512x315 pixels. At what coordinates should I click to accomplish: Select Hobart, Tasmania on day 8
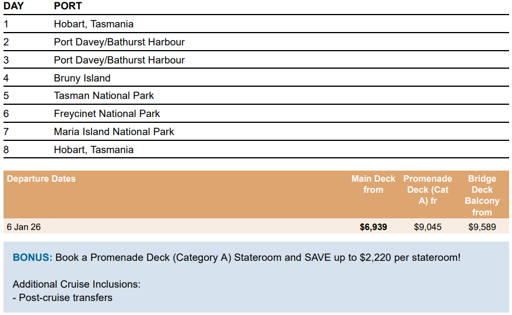[94, 150]
